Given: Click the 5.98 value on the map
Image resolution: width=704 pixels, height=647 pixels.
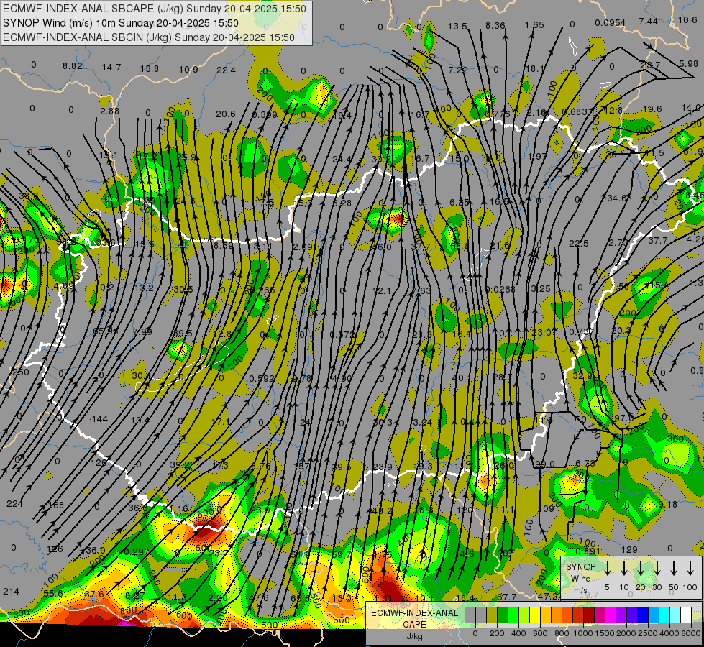Looking at the screenshot, I should [689, 64].
